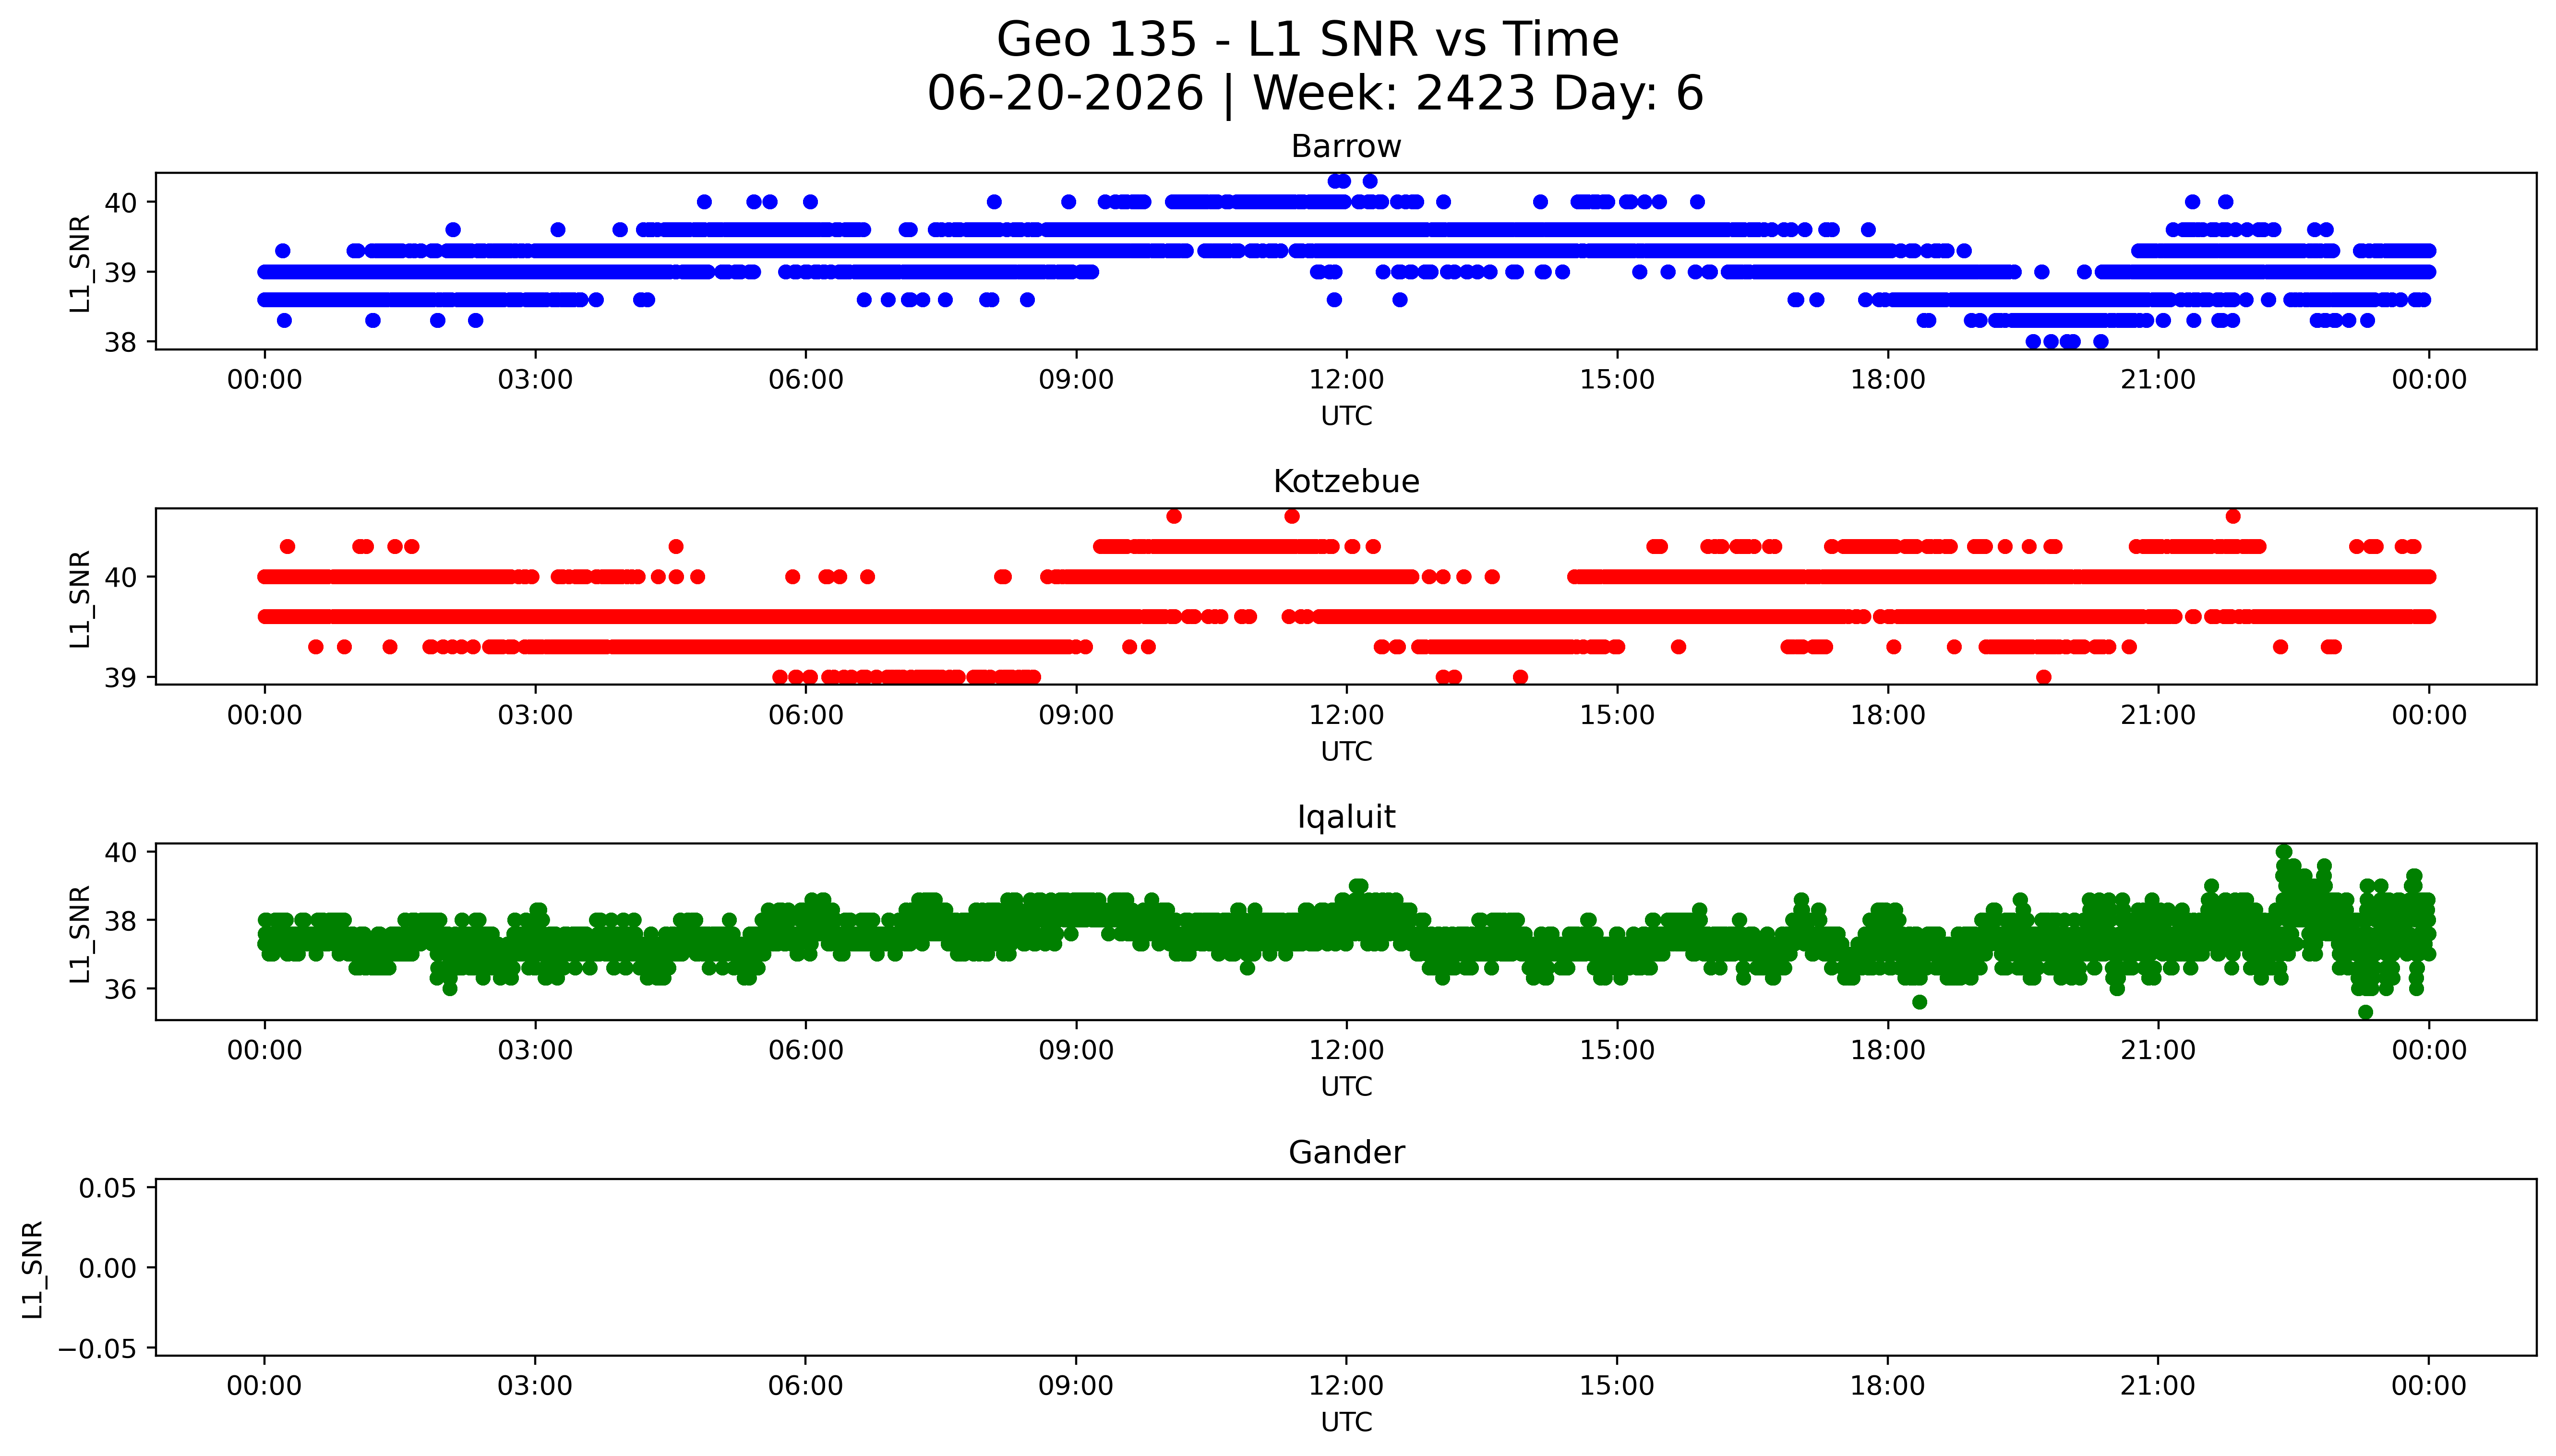
Task: Click the 12:00 tick label under the Barrow plot
Action: (x=1346, y=380)
